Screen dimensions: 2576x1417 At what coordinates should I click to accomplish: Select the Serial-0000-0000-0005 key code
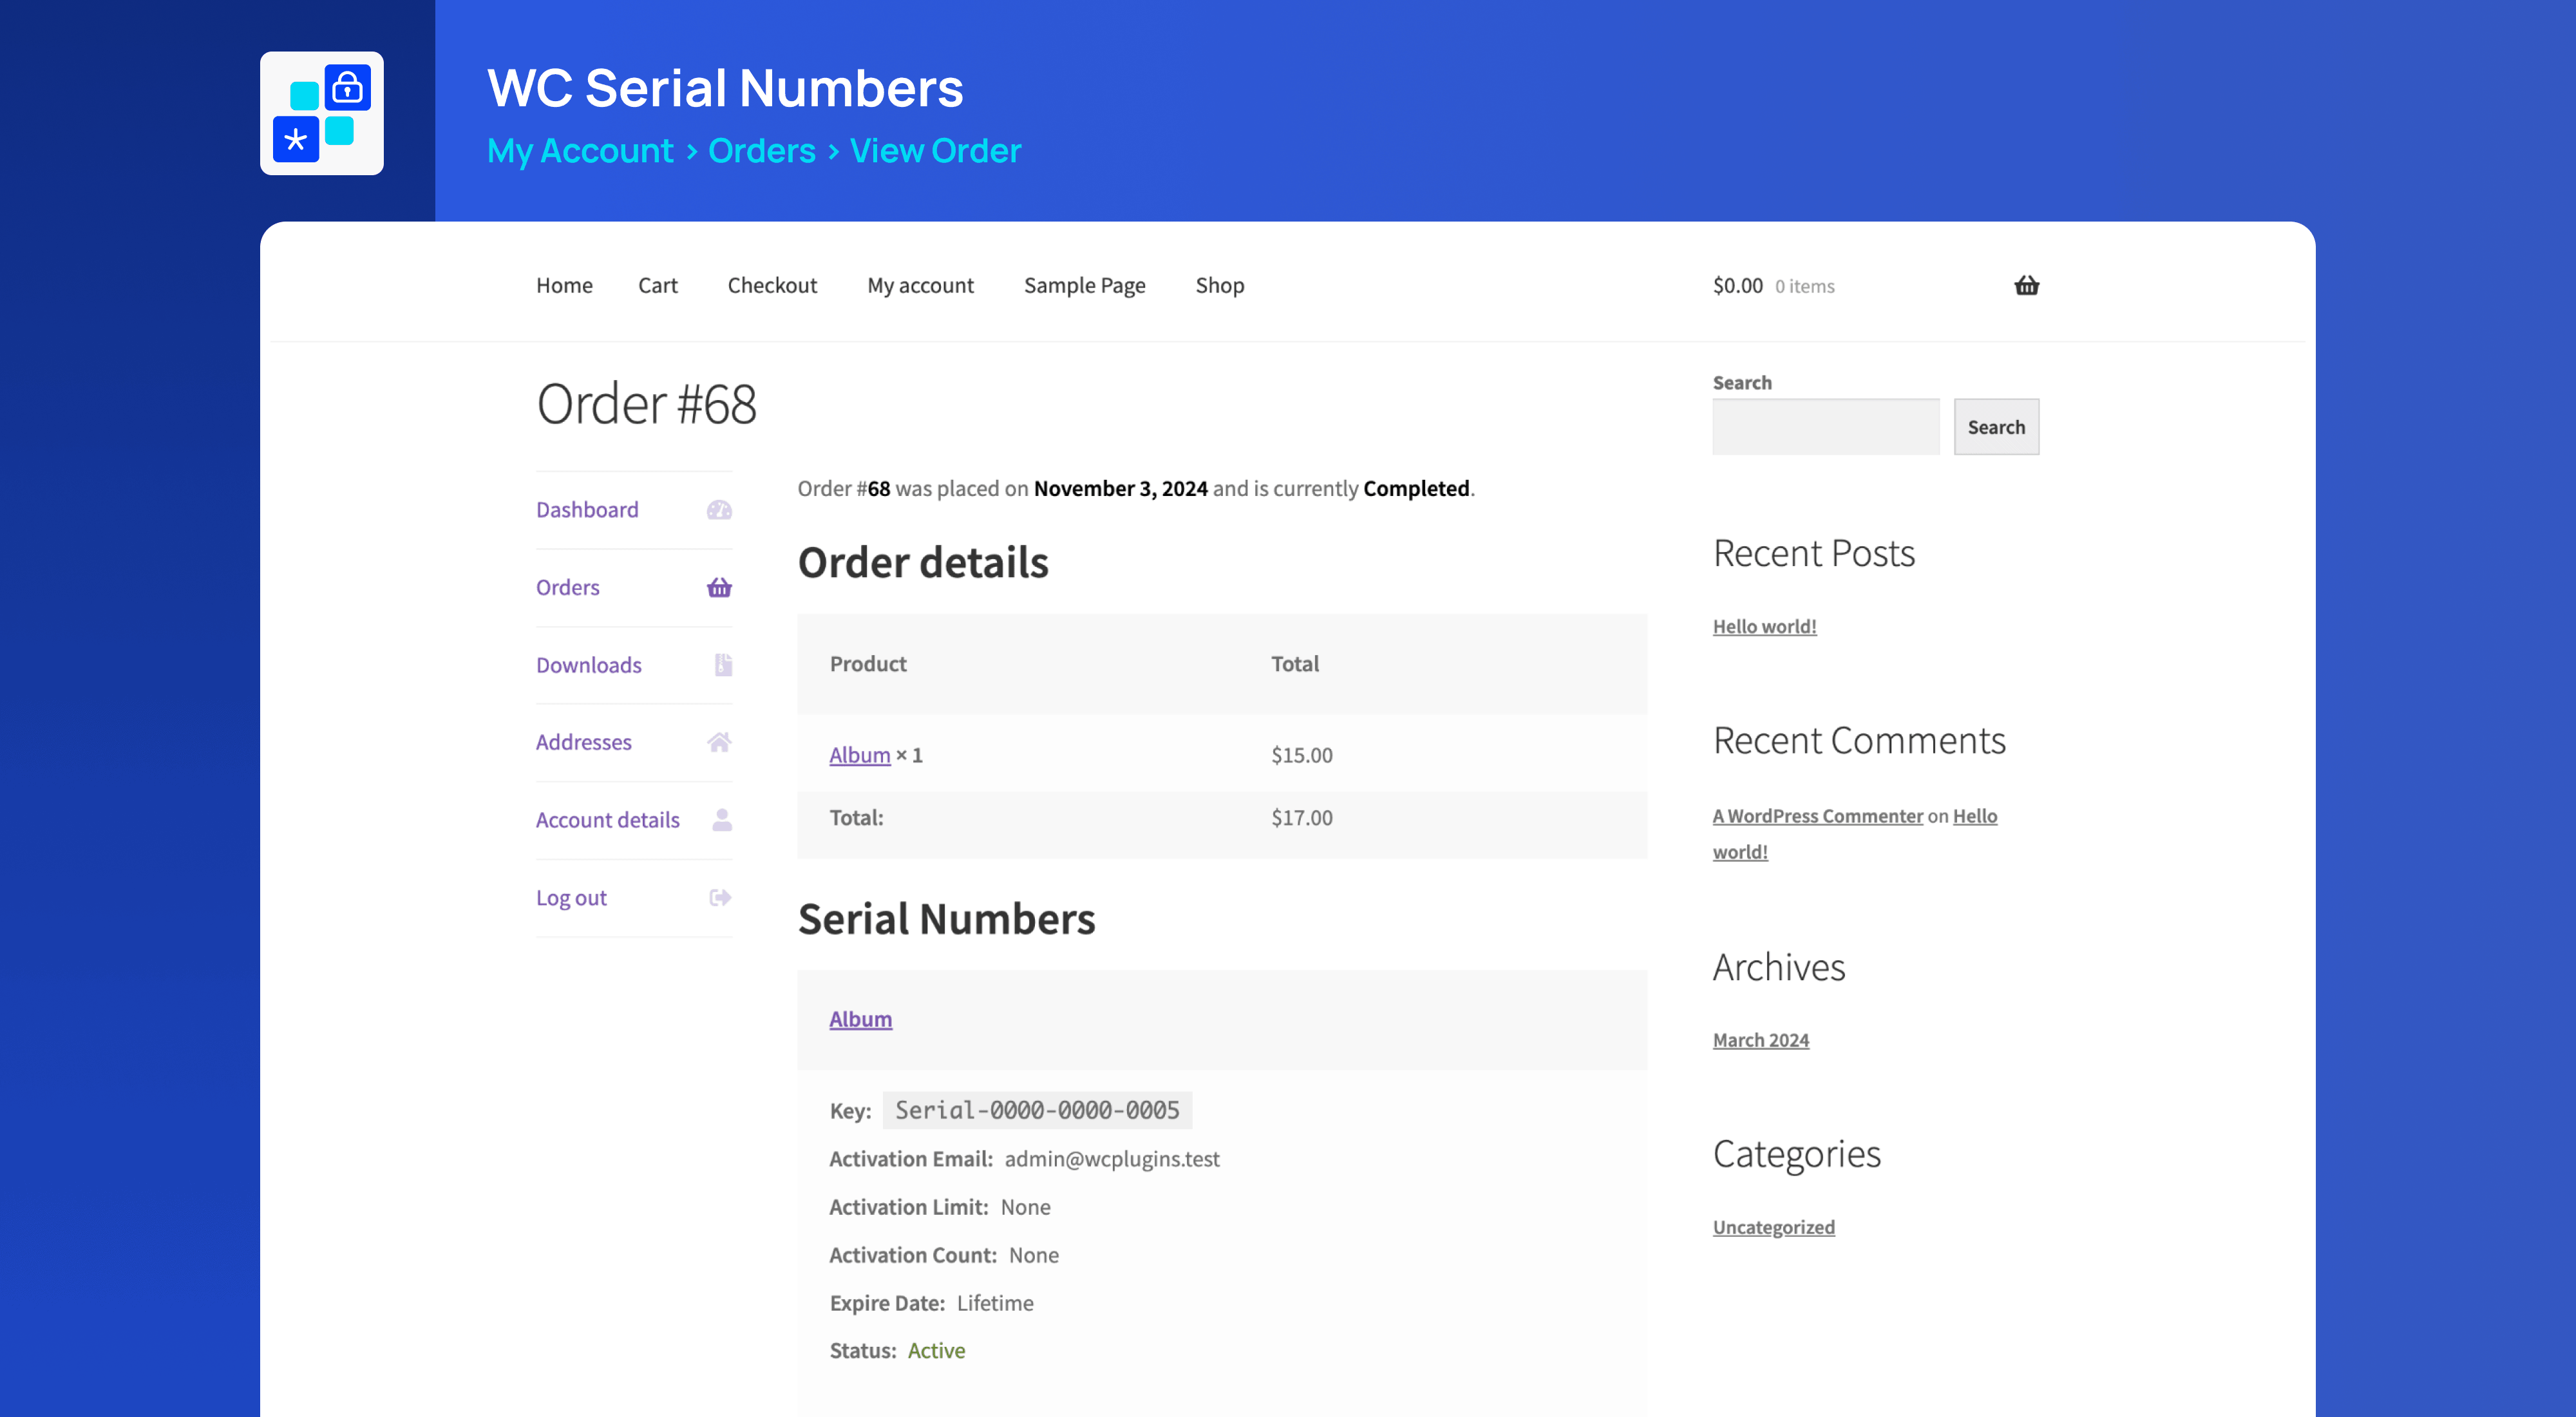coord(1037,1110)
